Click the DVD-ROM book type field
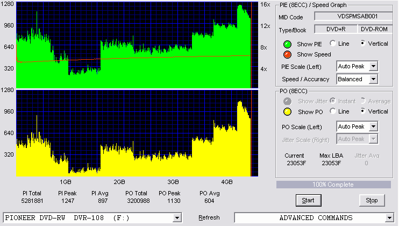The height and width of the screenshot is (226, 399). [375, 29]
